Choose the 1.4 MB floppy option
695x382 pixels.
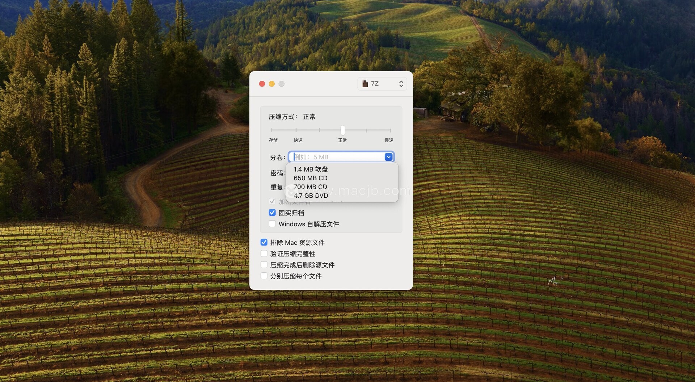click(311, 169)
